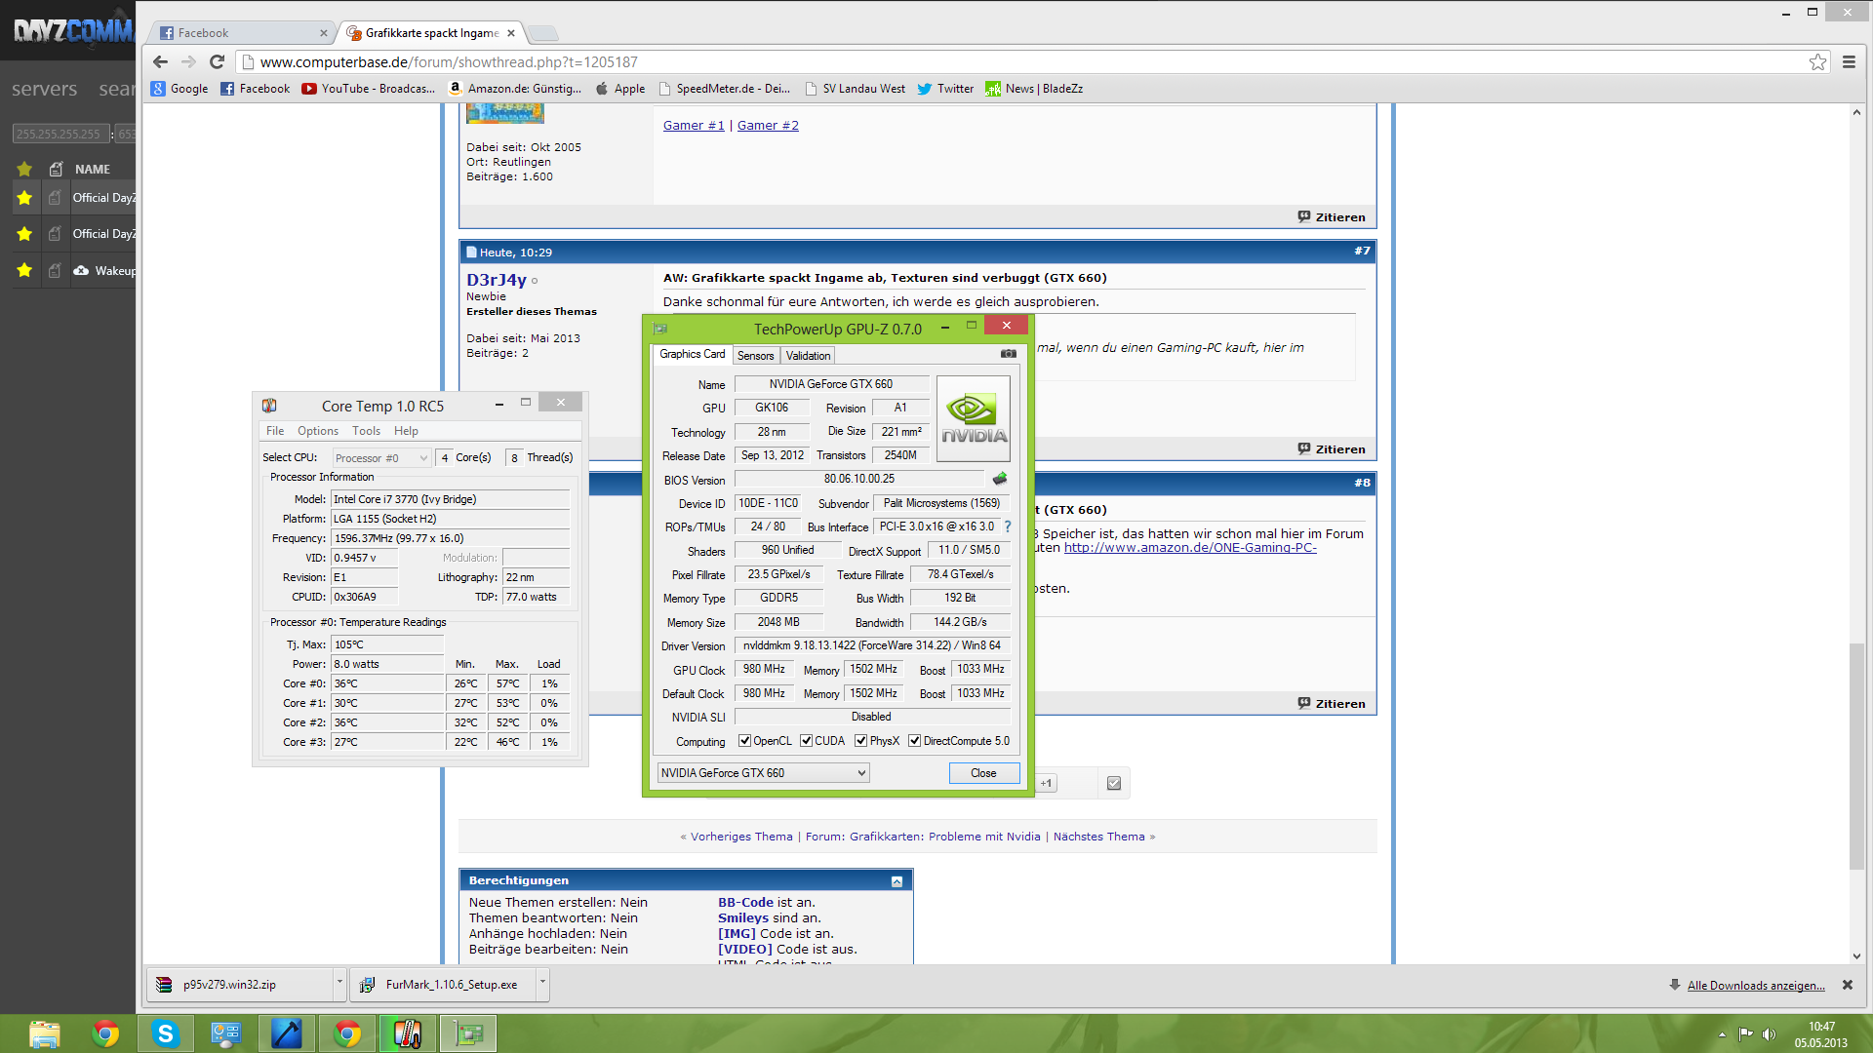This screenshot has width=1873, height=1053.
Task: Open the NVIDIA GeForce GTX 660 dropdown
Action: pyautogui.click(x=763, y=773)
